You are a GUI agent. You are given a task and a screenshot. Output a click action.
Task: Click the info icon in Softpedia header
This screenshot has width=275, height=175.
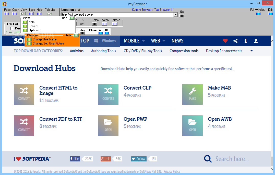pyautogui.click(x=246, y=41)
